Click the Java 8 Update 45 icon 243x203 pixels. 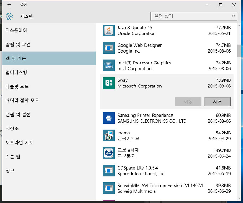coord(109,30)
